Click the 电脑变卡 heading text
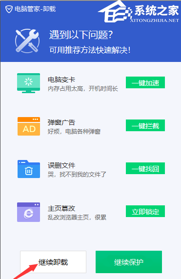This screenshot has width=181, height=279. [x=61, y=80]
